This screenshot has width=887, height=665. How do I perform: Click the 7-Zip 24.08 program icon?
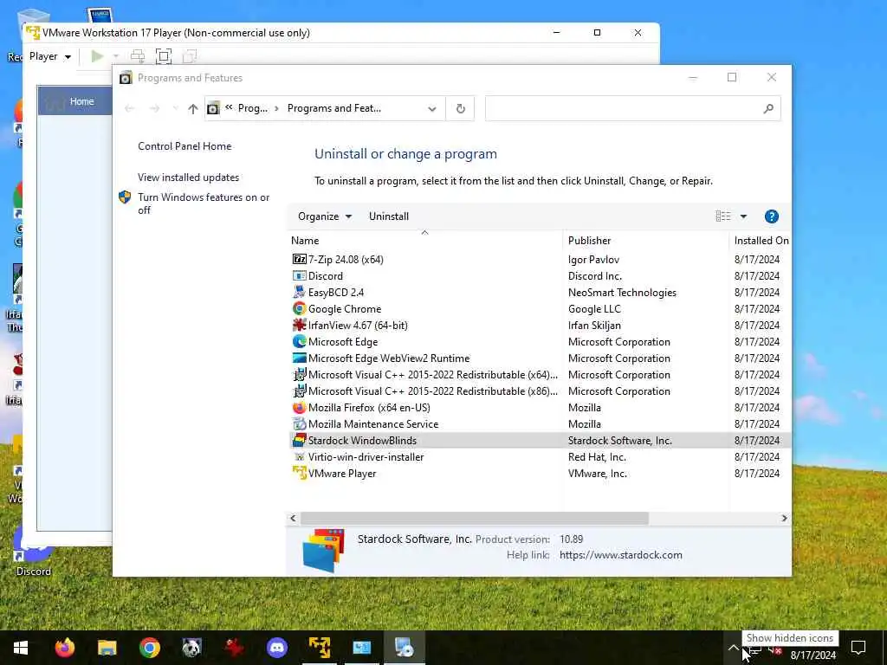tap(299, 259)
